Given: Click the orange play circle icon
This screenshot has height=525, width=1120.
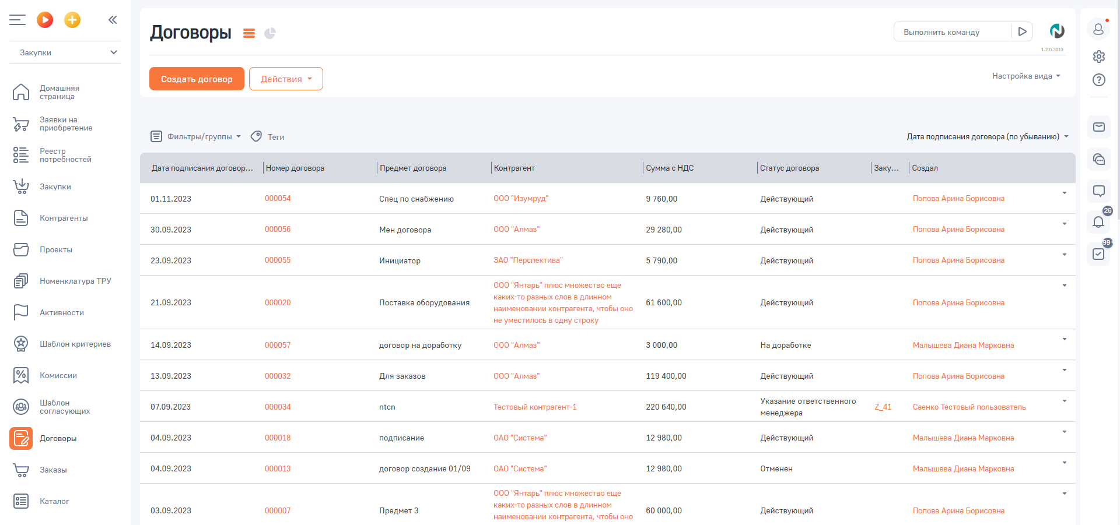Looking at the screenshot, I should [x=45, y=20].
